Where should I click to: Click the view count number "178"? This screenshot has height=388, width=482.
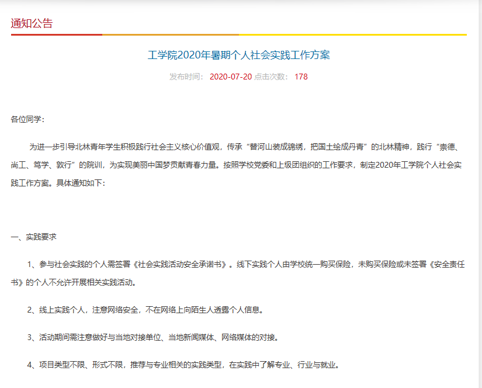[x=301, y=77]
